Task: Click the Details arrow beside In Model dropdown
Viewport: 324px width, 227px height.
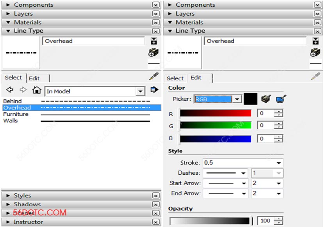Action: point(154,90)
